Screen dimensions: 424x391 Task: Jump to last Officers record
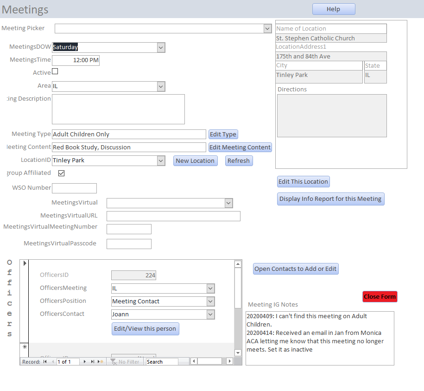point(93,362)
